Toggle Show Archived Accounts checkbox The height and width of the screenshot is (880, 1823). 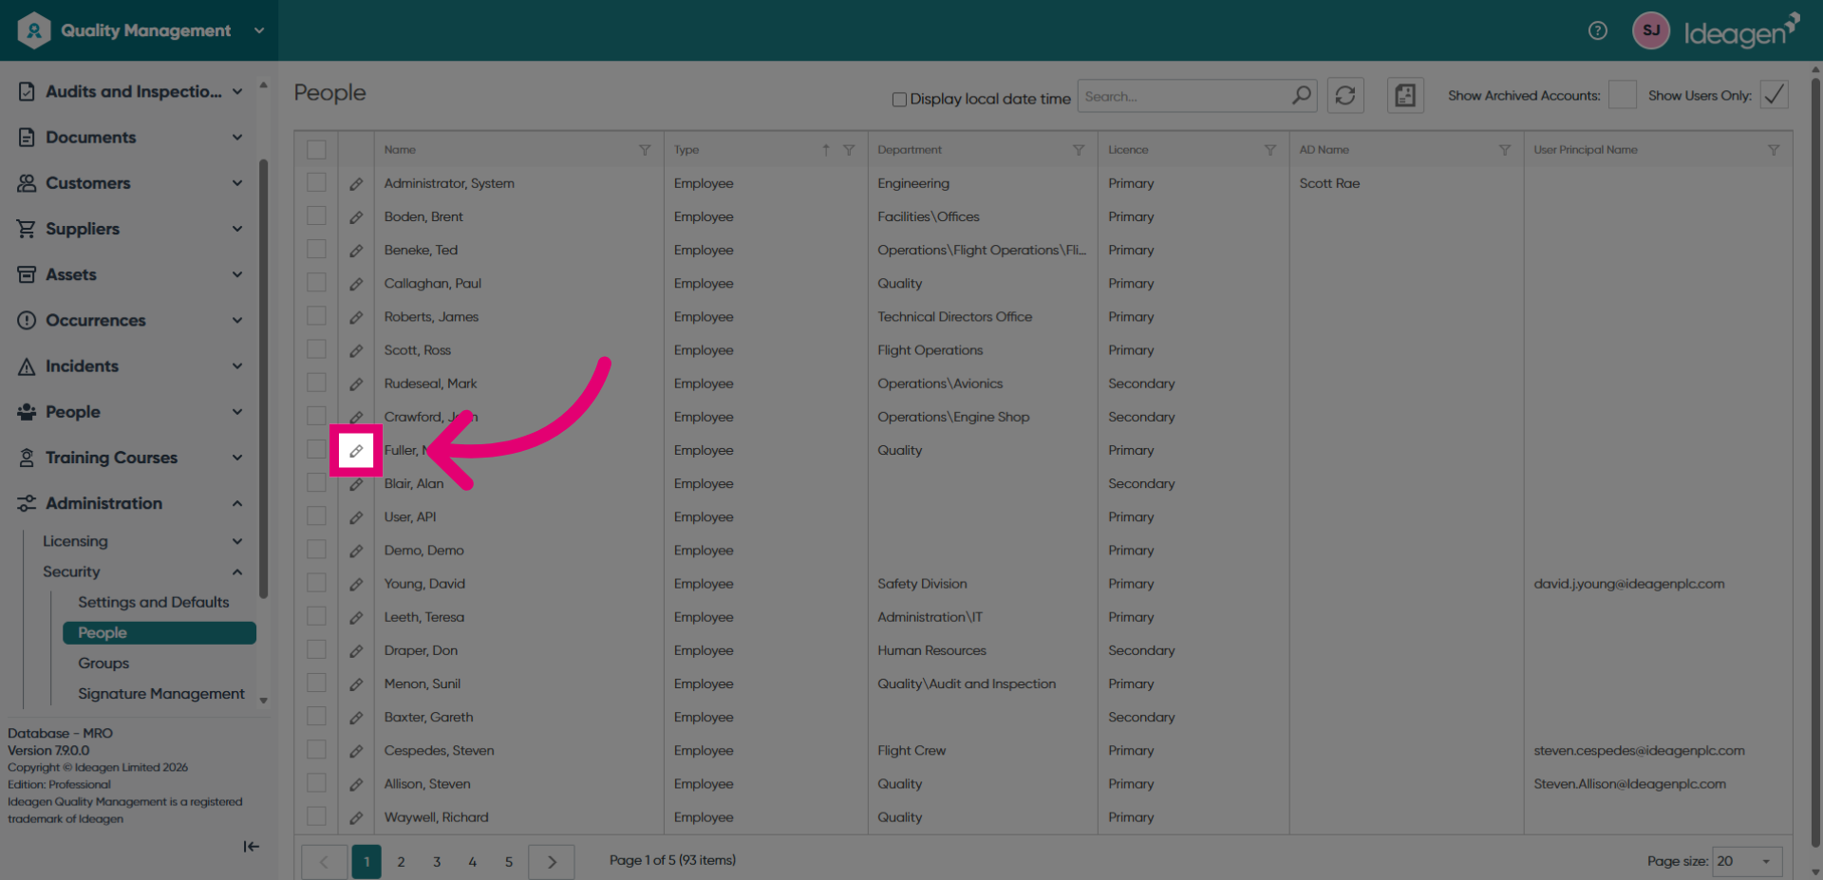coord(1623,95)
